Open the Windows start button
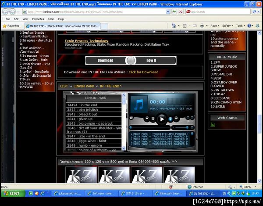The height and width of the screenshot is (206, 263). [13, 193]
